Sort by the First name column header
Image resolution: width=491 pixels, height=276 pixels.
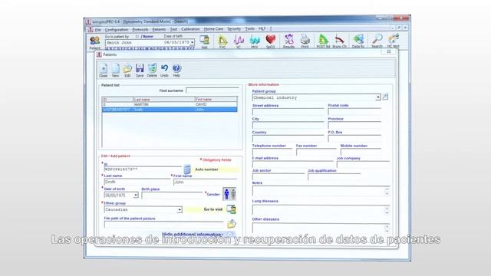tap(216, 99)
